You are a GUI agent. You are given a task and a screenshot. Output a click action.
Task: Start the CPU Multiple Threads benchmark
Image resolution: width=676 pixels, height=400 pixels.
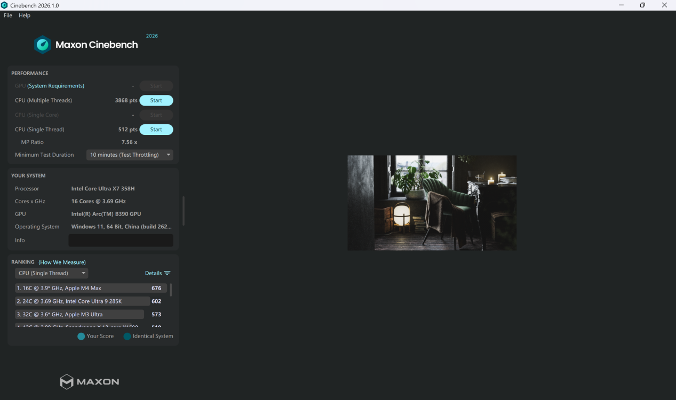(156, 100)
